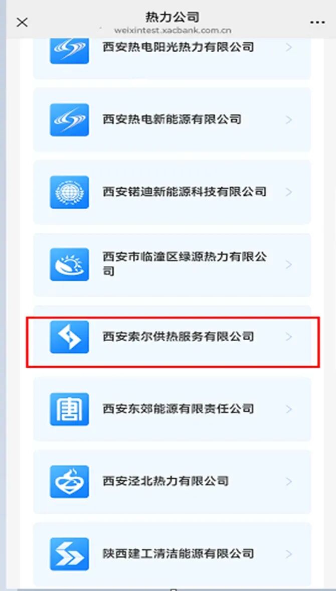
Task: Close the 热力公司 page with X
Action: point(22,23)
